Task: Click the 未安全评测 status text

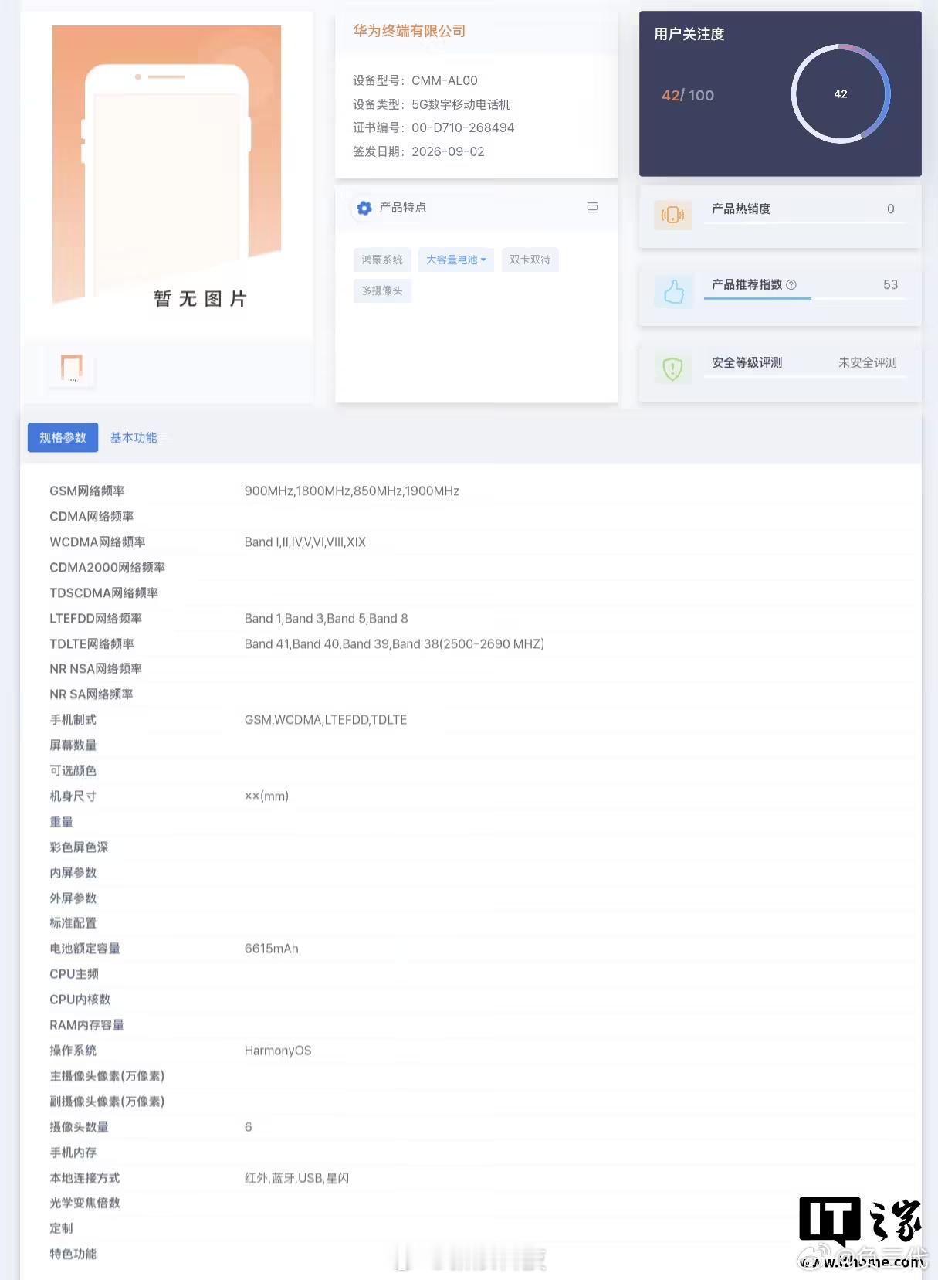Action: point(867,362)
